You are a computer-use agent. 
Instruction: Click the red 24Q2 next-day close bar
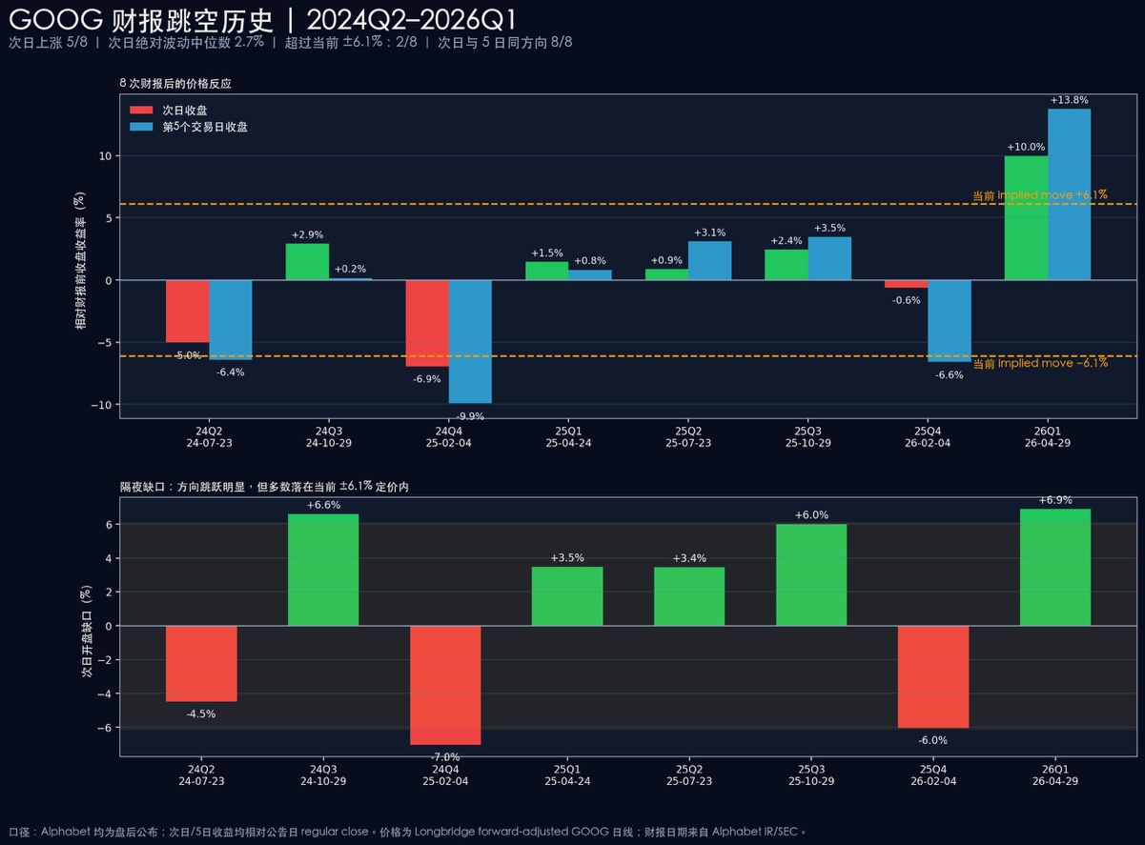point(188,311)
